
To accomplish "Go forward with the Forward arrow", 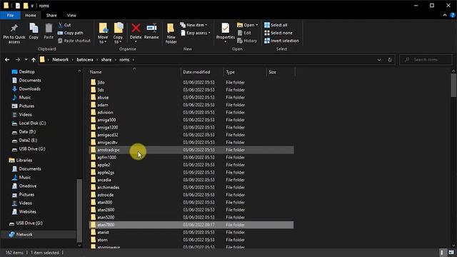I will pos(17,60).
